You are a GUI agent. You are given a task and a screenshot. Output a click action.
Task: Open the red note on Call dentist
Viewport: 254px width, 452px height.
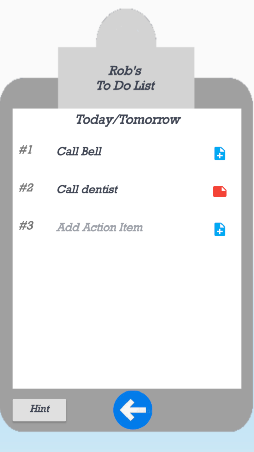[x=220, y=191]
